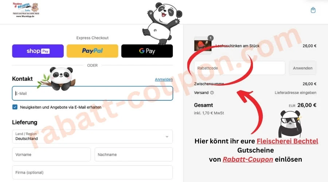Viewport: 328px width, 182px height.
Task: Click the Versand info question mark icon
Action: pyautogui.click(x=212, y=92)
